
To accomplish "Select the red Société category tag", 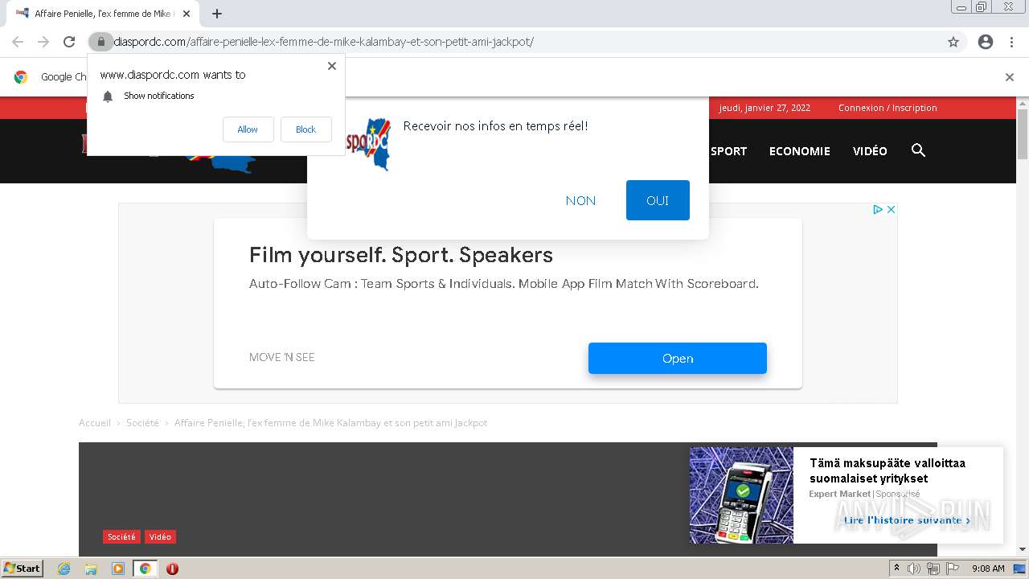I will pos(121,536).
